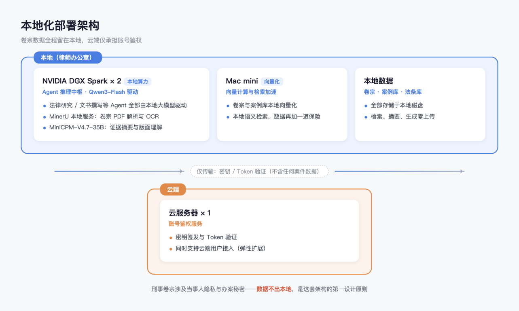Click "检索、摘要、生成零上传" bullet
The width and height of the screenshot is (519, 311).
[x=403, y=116]
